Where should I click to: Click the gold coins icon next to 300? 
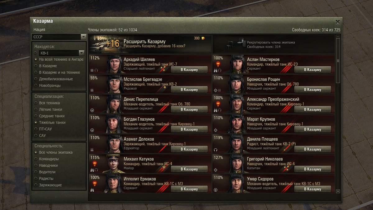pyautogui.click(x=203, y=38)
